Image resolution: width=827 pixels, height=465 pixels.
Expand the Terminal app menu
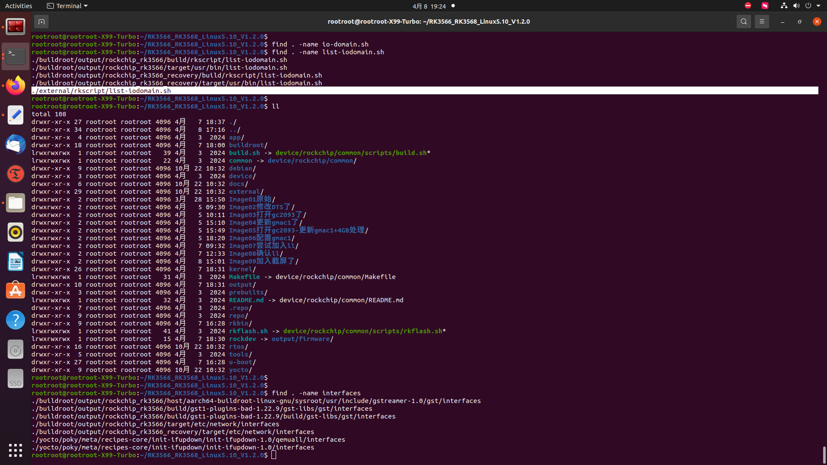pos(67,6)
